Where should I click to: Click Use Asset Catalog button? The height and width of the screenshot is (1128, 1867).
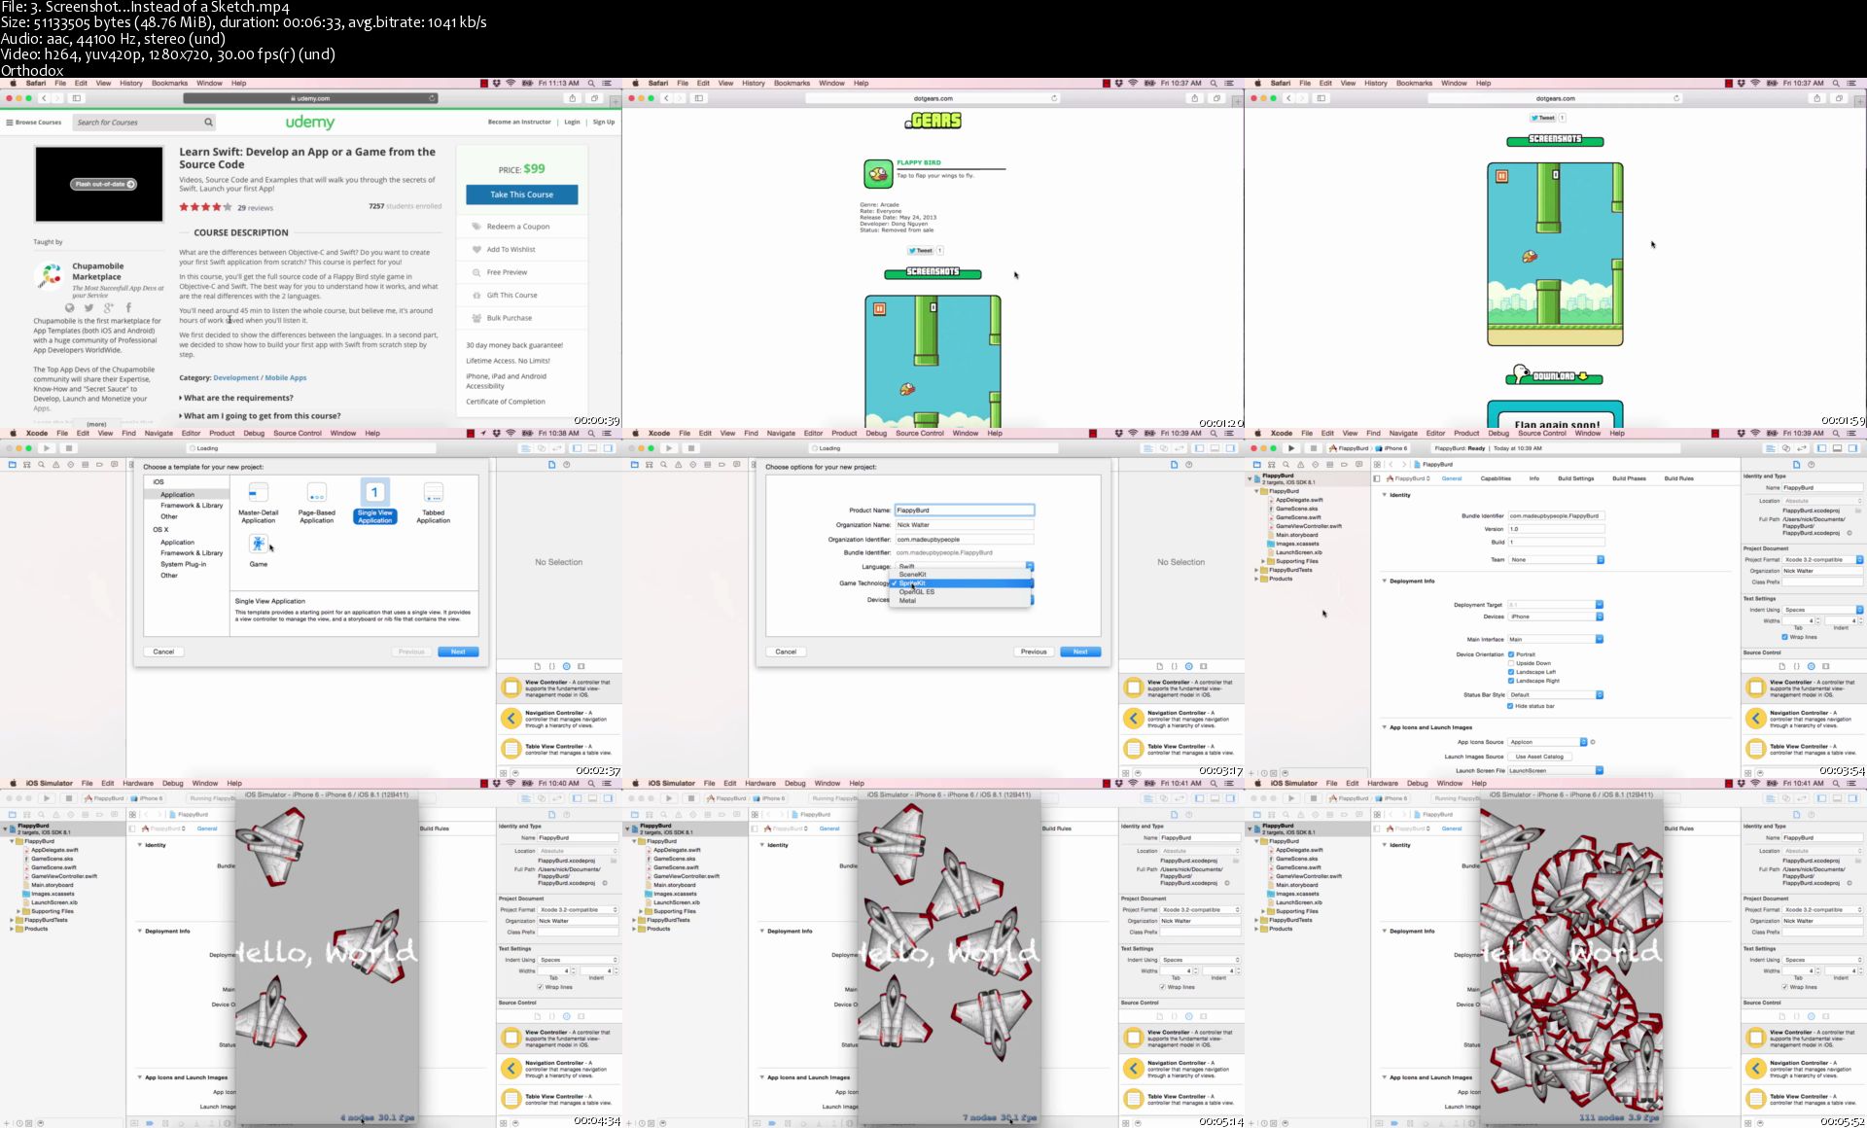1539,757
